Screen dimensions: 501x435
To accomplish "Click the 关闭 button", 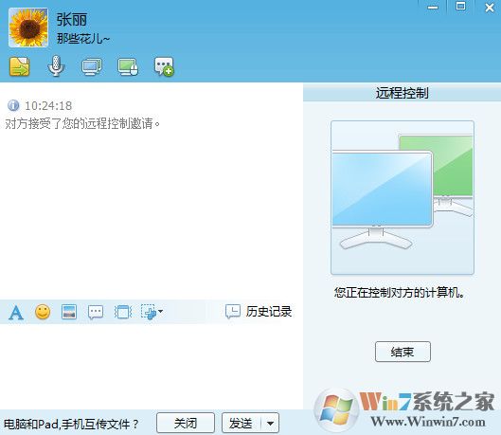I will tap(186, 424).
